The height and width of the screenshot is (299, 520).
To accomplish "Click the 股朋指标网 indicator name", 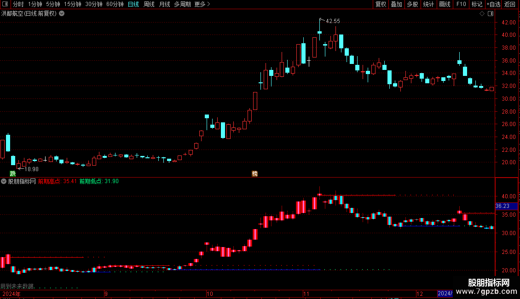I will click(x=22, y=181).
